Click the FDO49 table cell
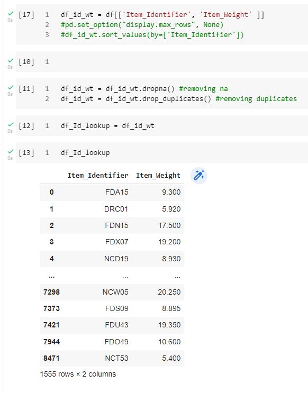This screenshot has width=308, height=393. (x=116, y=342)
